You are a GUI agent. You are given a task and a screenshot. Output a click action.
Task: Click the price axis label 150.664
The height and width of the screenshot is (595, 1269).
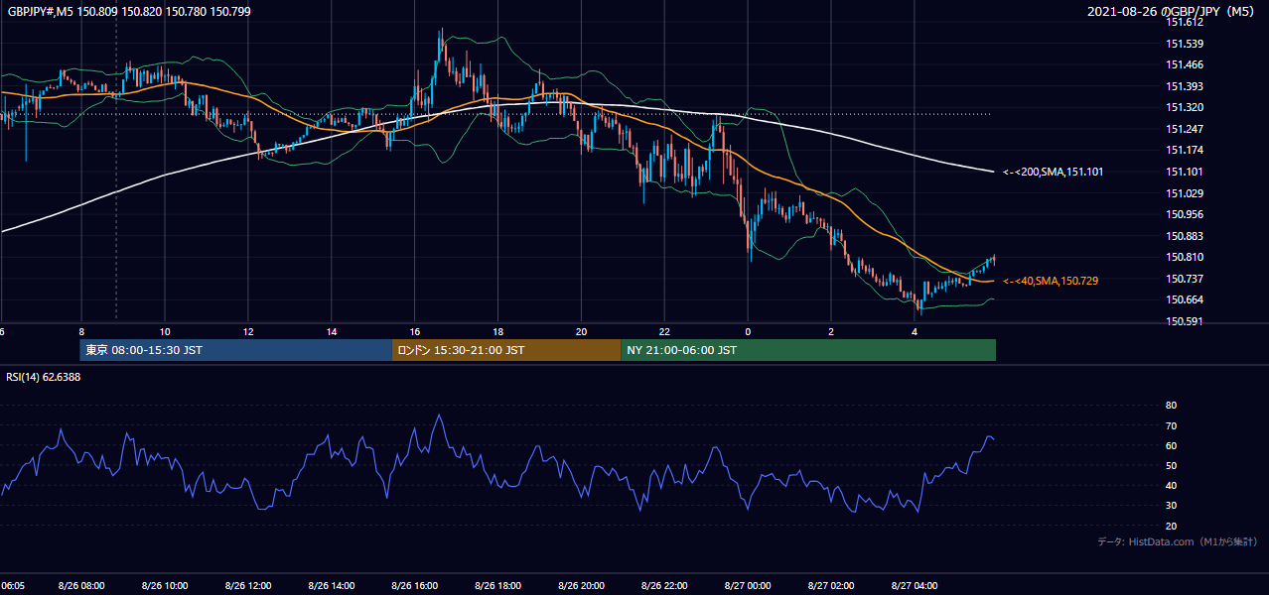[x=1185, y=300]
